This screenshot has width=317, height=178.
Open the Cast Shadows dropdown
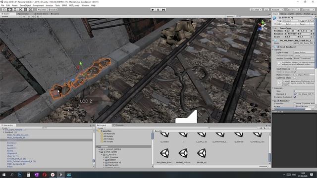click(304, 69)
